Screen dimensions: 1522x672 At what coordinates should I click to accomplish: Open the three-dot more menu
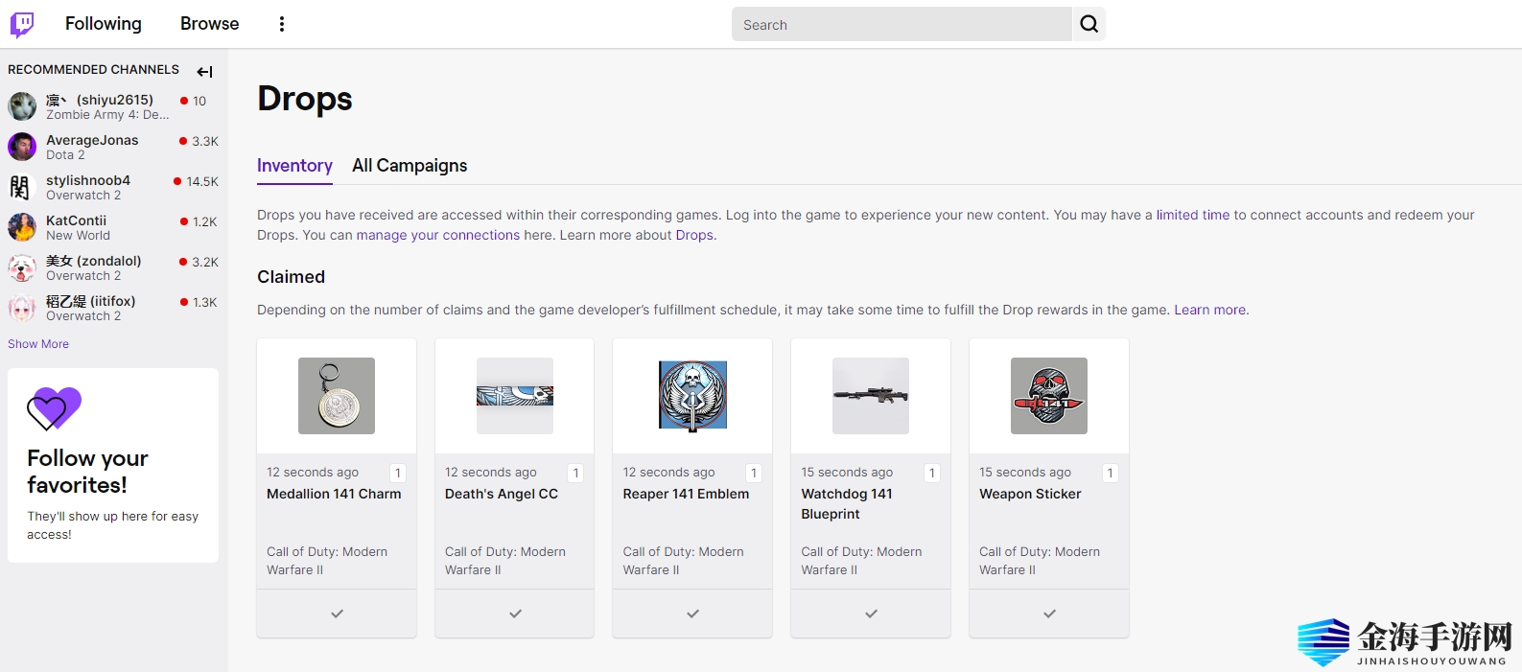point(282,24)
